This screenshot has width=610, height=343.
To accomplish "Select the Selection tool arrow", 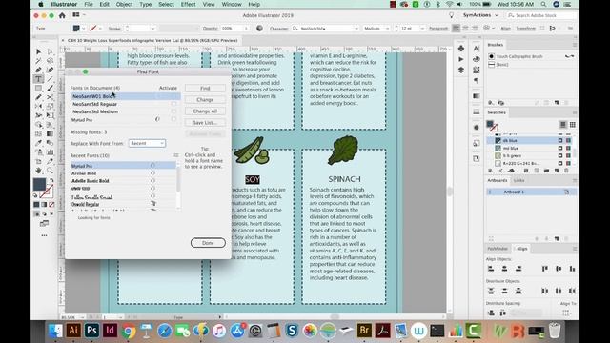I will (x=38, y=51).
